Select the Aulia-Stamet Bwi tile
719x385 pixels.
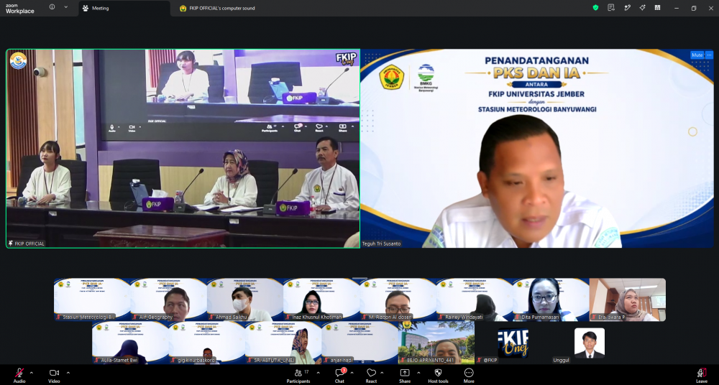[130, 343]
